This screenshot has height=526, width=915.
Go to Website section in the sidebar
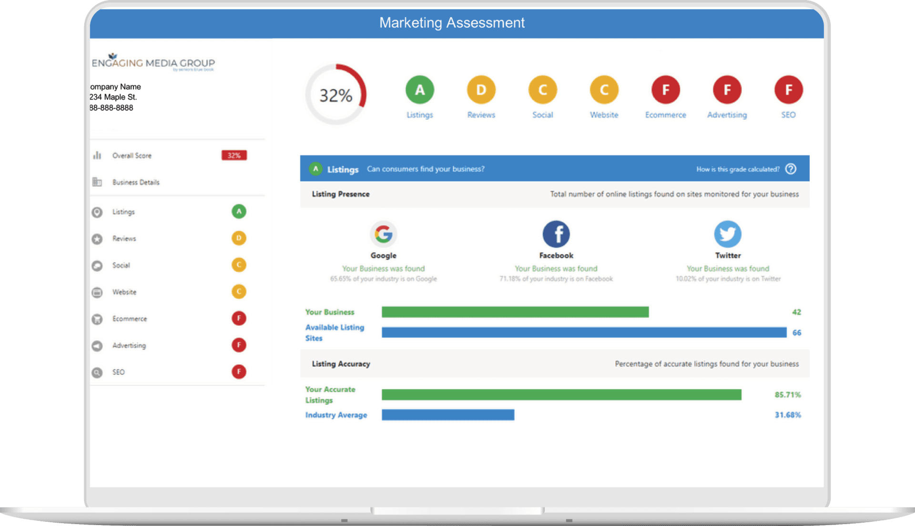(x=124, y=292)
